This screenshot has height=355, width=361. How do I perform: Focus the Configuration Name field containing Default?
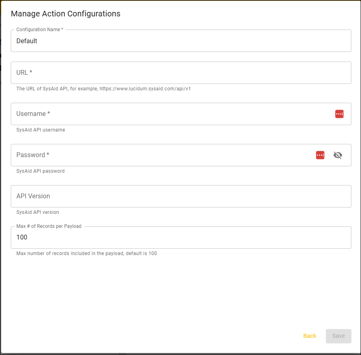coord(181,41)
